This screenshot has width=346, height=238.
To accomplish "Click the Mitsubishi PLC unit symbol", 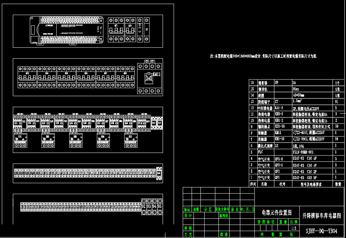I will coord(66,30).
